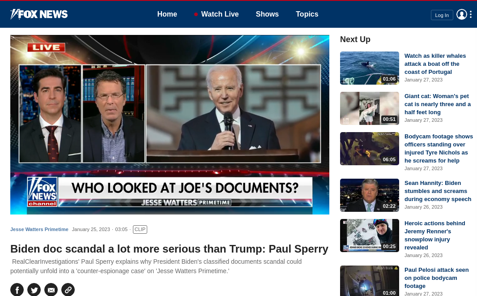Open the three-dot more options menu
The image size is (477, 296).
[x=471, y=14]
